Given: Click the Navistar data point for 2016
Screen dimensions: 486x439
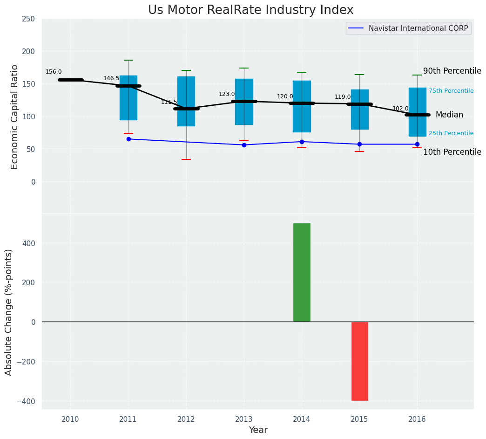Looking at the screenshot, I should click(417, 144).
